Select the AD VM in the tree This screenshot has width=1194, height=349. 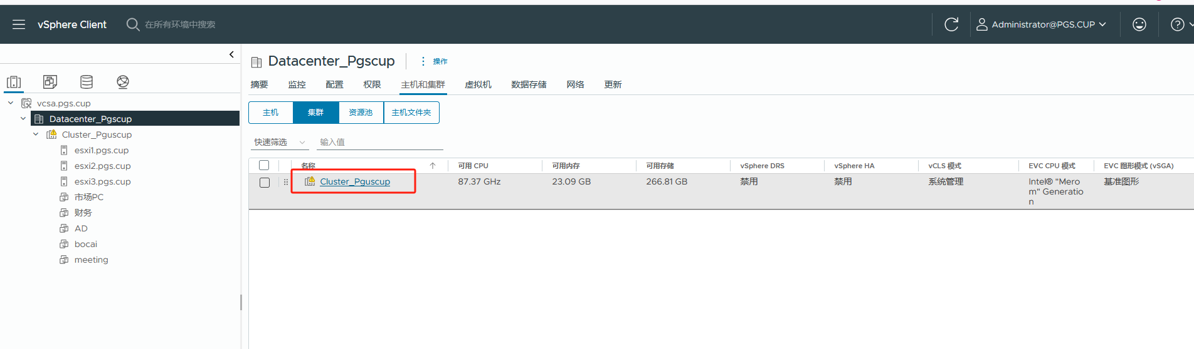[81, 228]
